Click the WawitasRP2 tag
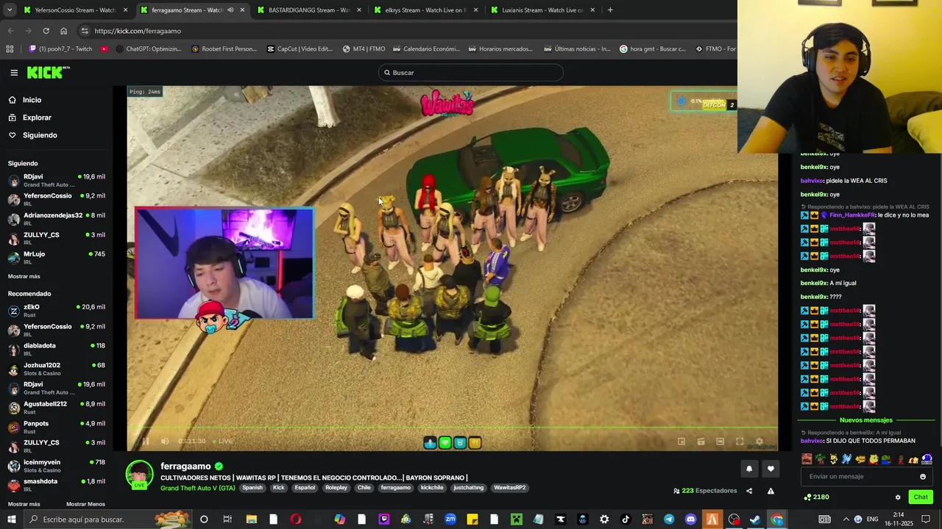This screenshot has width=942, height=529. tap(510, 488)
